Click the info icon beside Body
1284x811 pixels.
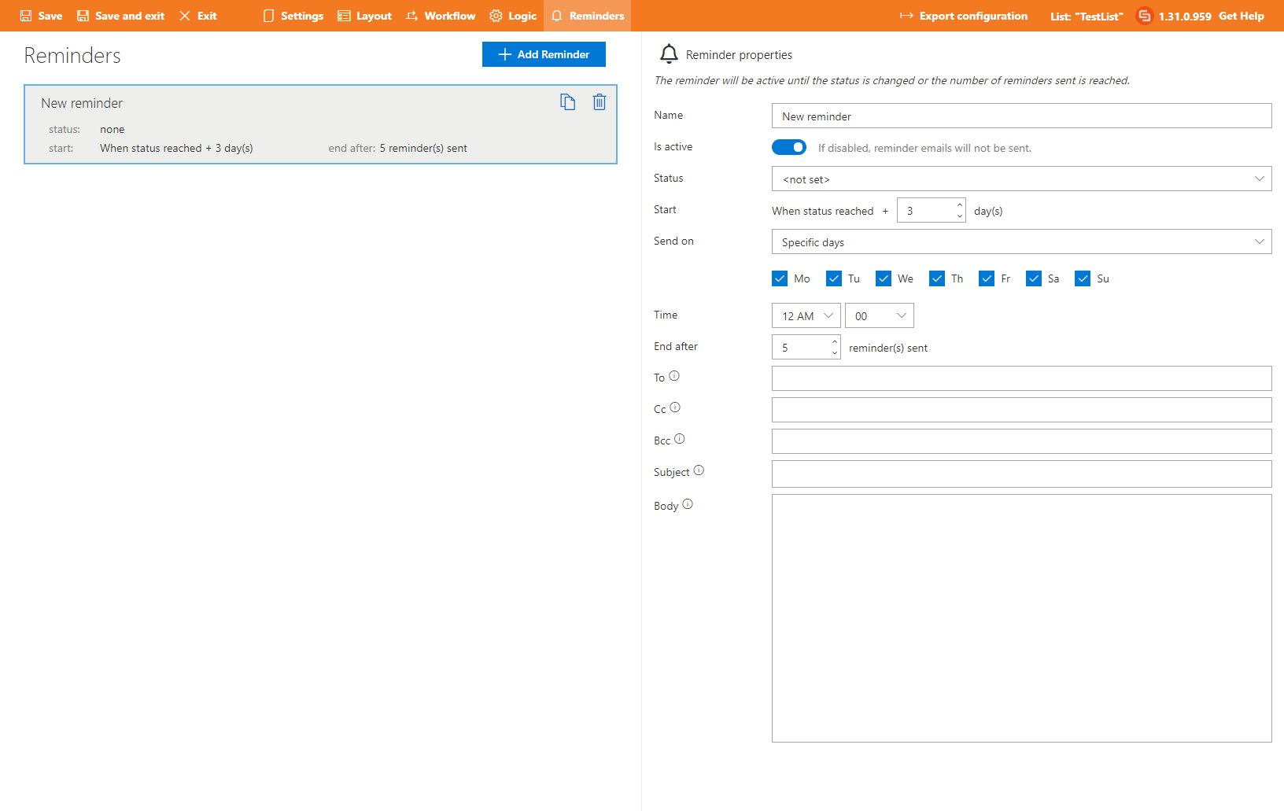click(688, 504)
